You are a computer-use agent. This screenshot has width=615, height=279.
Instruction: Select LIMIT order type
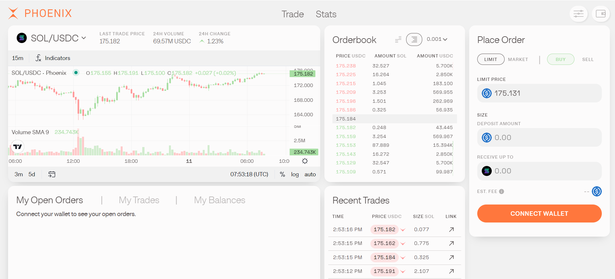click(x=491, y=59)
